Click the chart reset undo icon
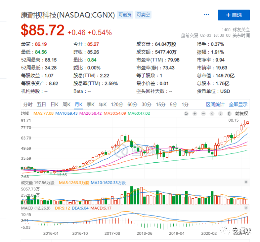Screen dimensions: 260x242 (186, 114)
